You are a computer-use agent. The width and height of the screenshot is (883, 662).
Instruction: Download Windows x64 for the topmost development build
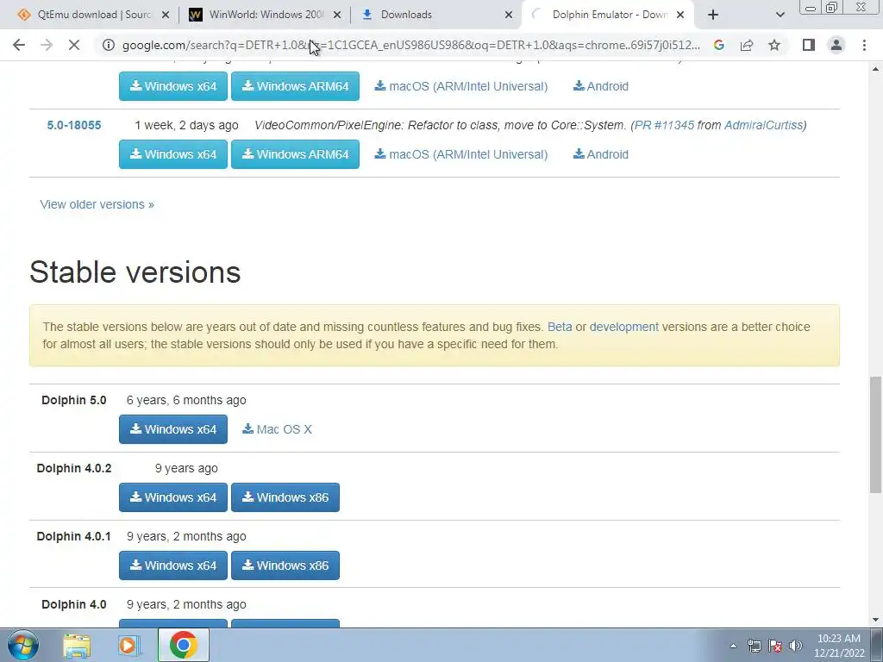(x=172, y=86)
